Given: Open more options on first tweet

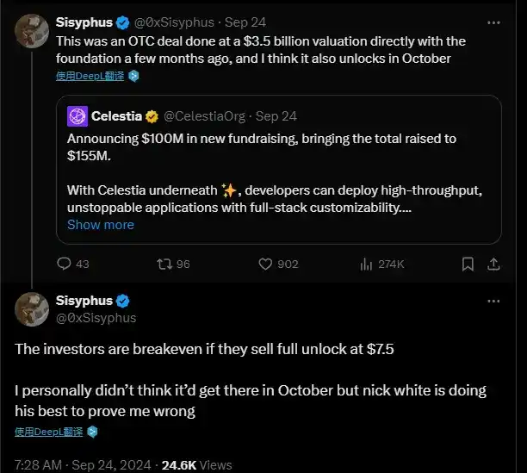Looking at the screenshot, I should point(493,22).
